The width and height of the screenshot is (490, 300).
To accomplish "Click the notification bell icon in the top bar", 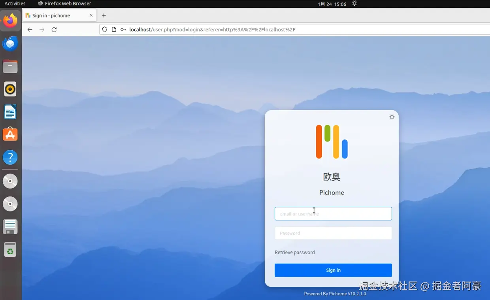I will click(354, 4).
